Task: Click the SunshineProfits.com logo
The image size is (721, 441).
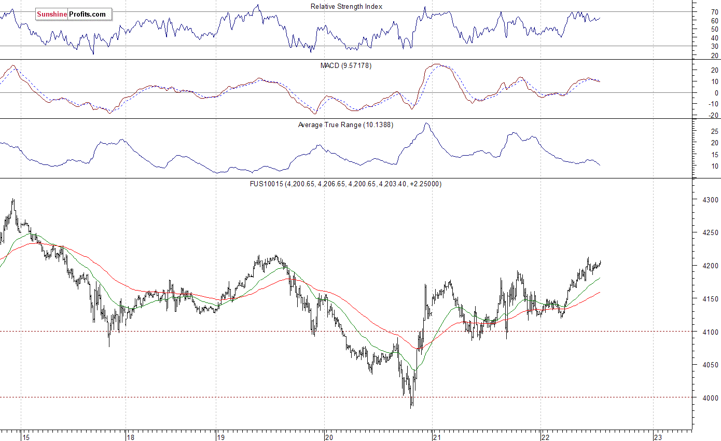Action: (x=73, y=15)
